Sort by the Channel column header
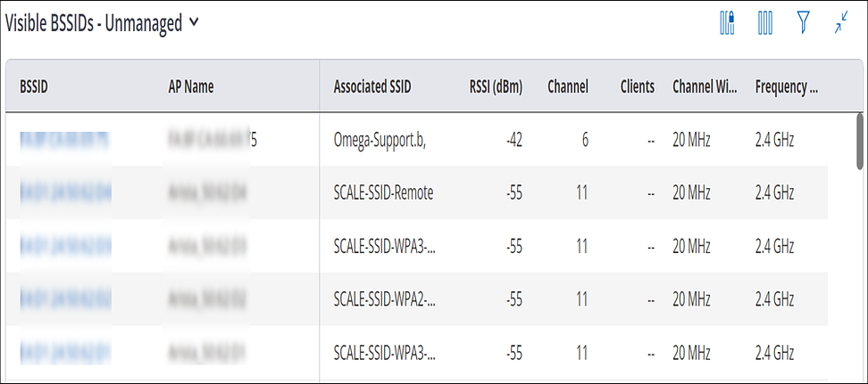Screen dimensions: 868x384 568,86
